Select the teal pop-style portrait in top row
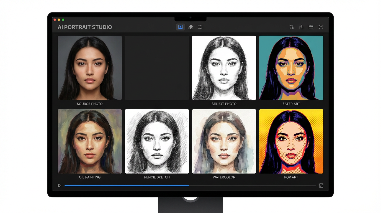Viewport: 381px width, 213px height. (x=291, y=68)
